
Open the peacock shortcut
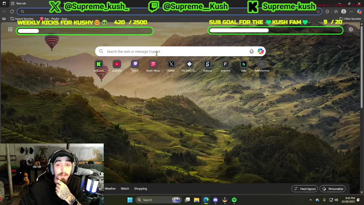tap(226, 66)
